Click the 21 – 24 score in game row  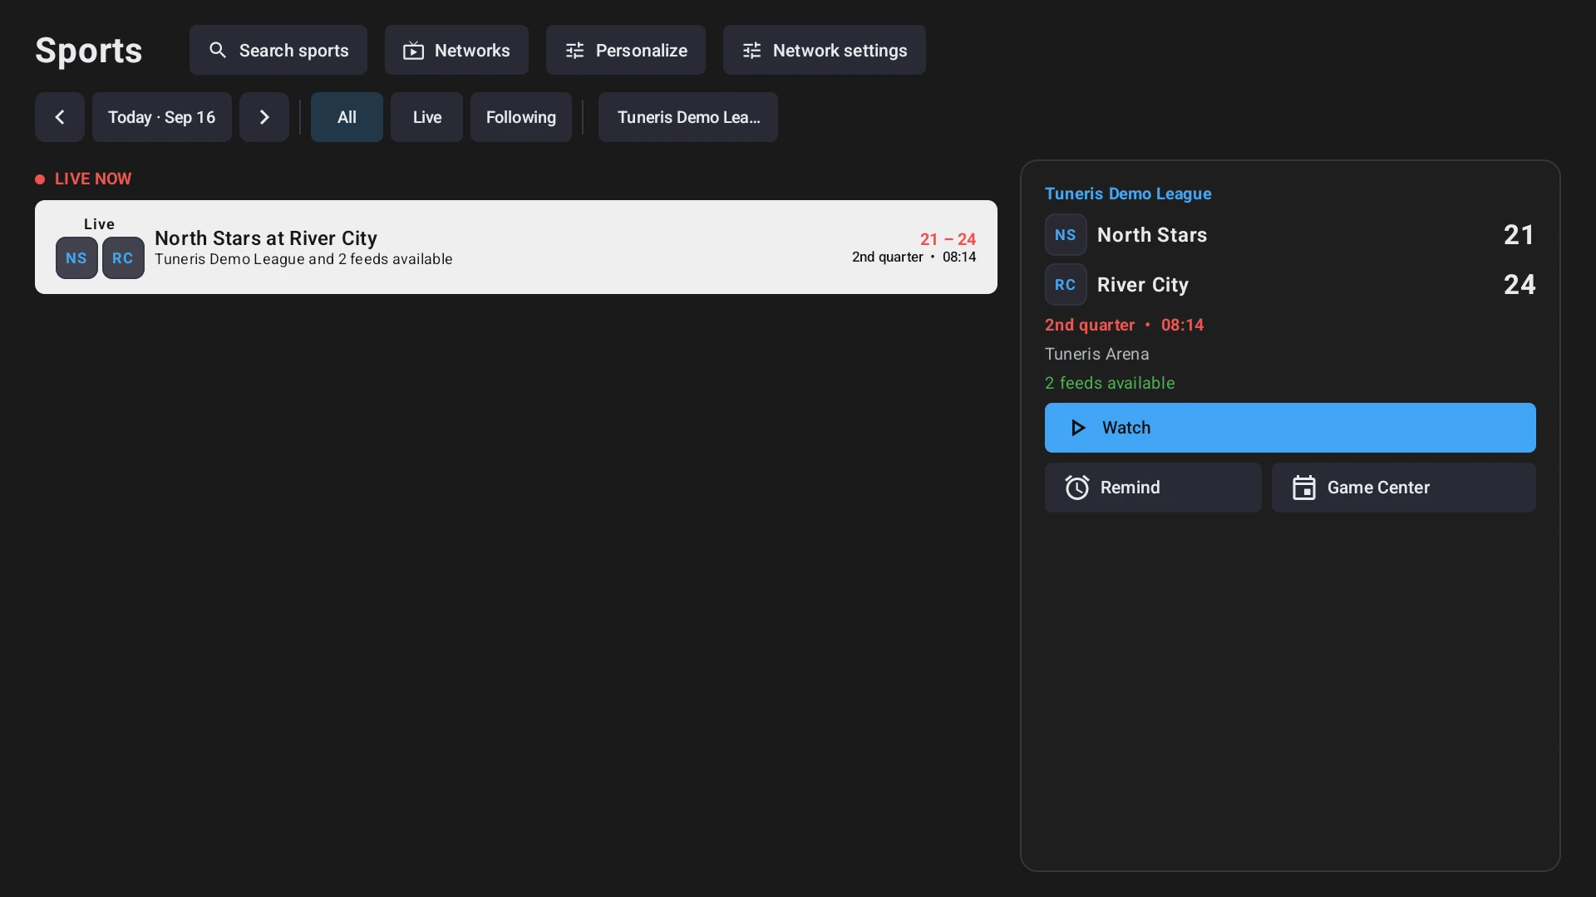948,239
